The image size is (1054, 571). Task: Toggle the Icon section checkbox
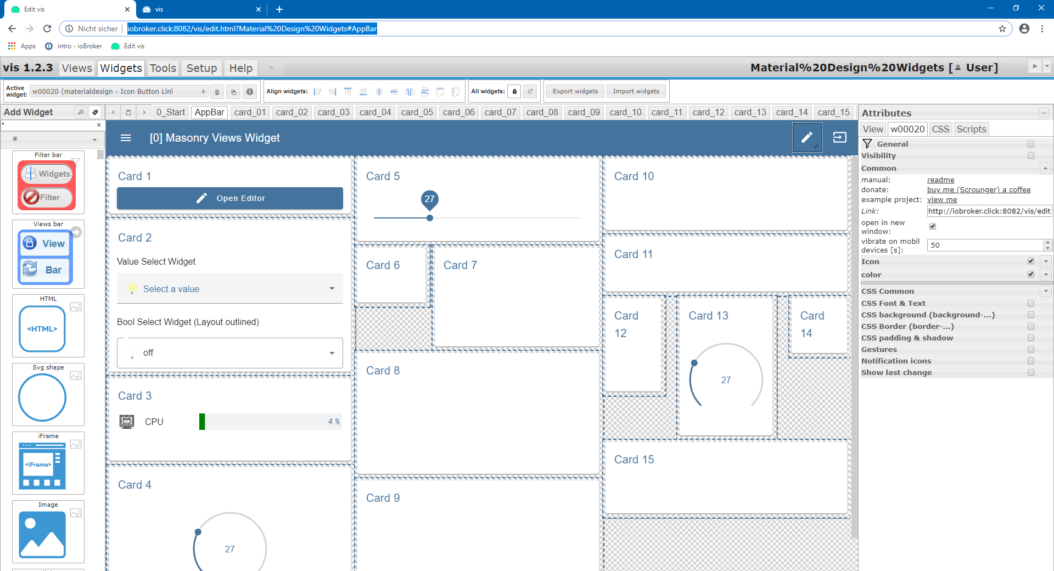pyautogui.click(x=1031, y=261)
